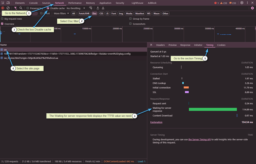Image resolution: width=256 pixels, height=164 pixels.
Task: Open the Application panel tab
Action: coord(105,3)
